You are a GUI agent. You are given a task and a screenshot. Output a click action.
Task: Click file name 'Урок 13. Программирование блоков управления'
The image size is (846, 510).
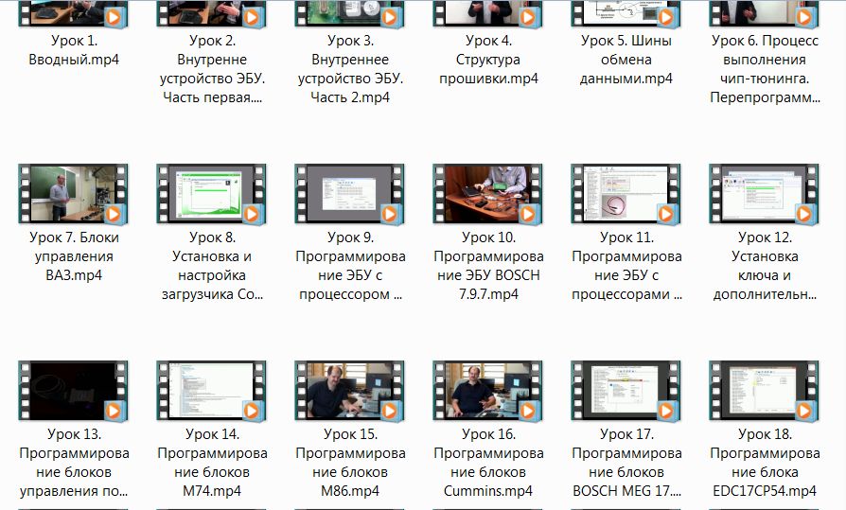click(74, 463)
